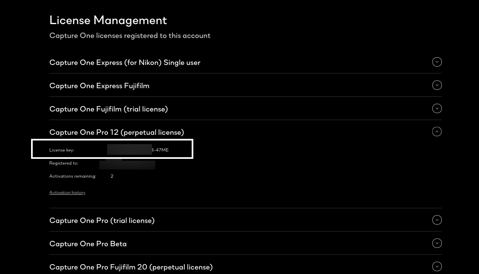Click Capture One Fujifilm (trial license) title

pyautogui.click(x=108, y=109)
